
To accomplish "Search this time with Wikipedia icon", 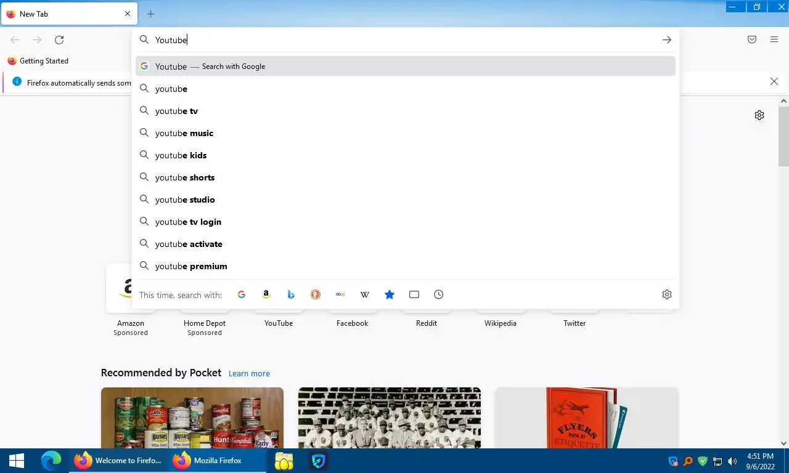I will pyautogui.click(x=365, y=294).
